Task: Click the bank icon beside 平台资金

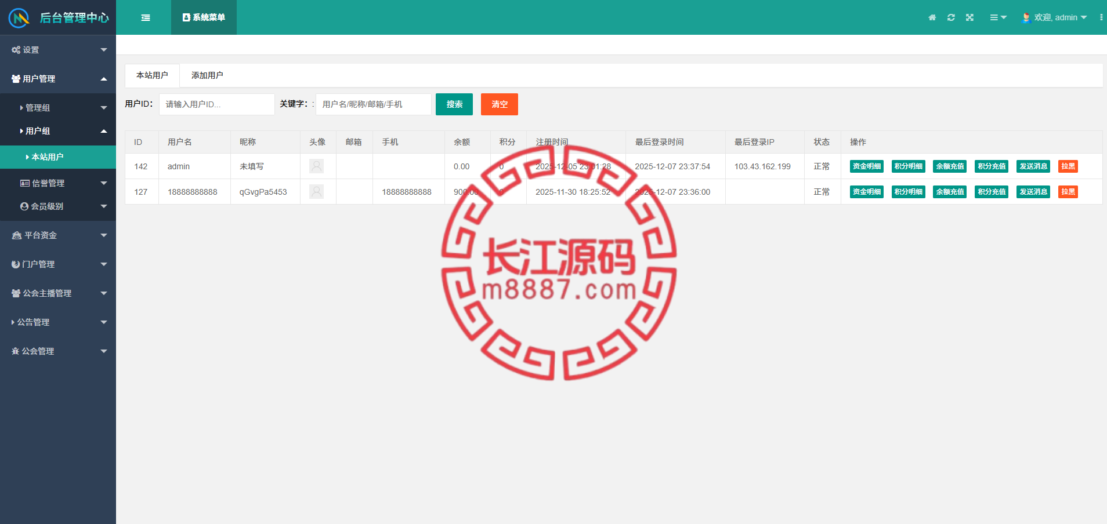Action: (x=17, y=235)
